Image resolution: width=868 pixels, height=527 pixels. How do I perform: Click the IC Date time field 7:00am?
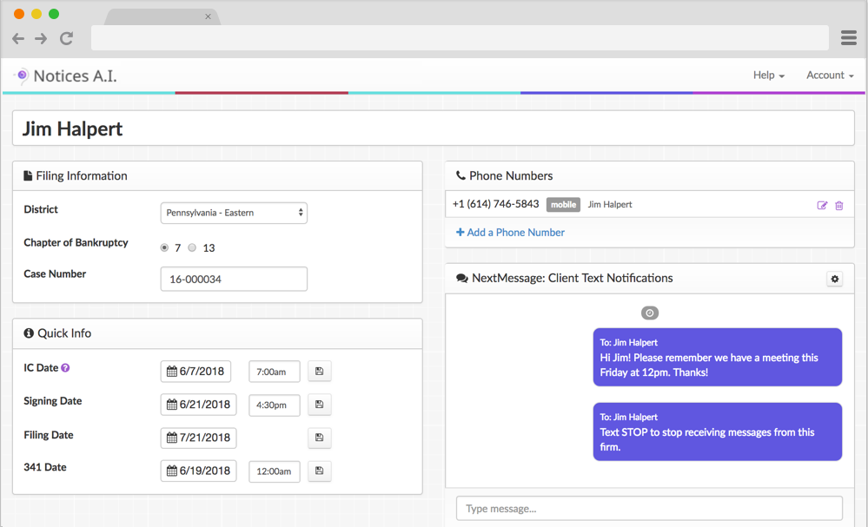[x=274, y=372]
